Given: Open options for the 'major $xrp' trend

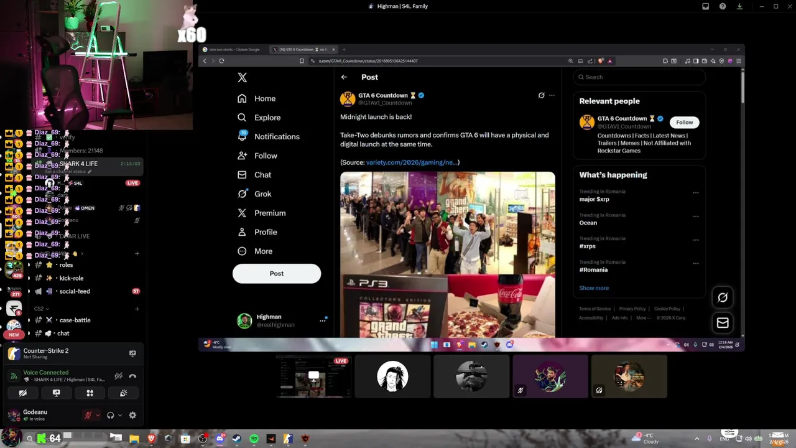Looking at the screenshot, I should (x=696, y=192).
